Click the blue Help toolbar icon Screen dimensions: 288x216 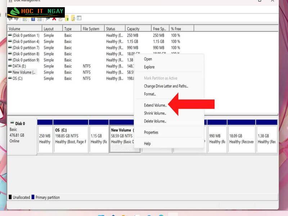pos(33,19)
